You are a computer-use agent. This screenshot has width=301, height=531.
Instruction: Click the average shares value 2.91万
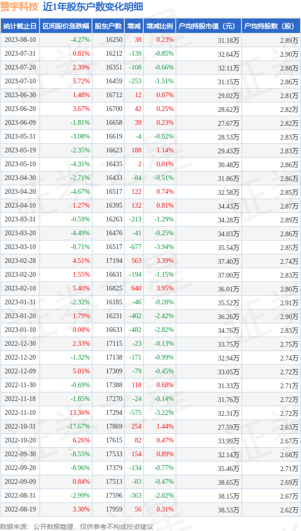(x=290, y=302)
